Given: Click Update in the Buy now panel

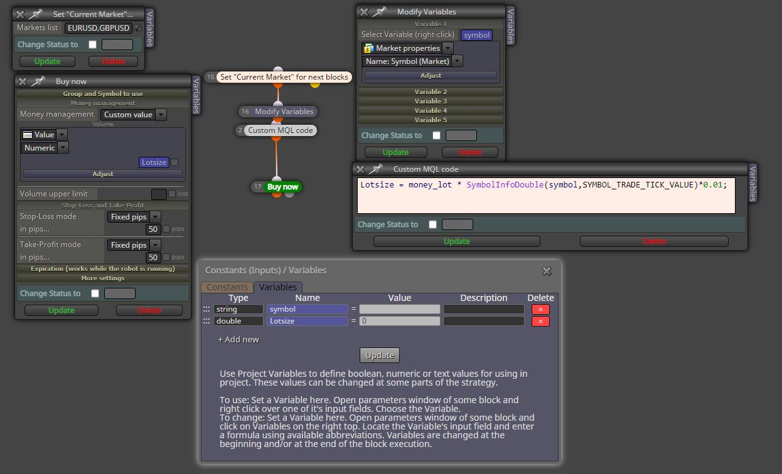Looking at the screenshot, I should (x=62, y=310).
